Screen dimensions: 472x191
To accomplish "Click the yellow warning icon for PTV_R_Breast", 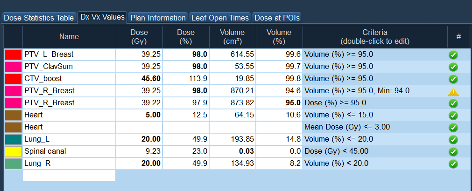I will 453,91.
